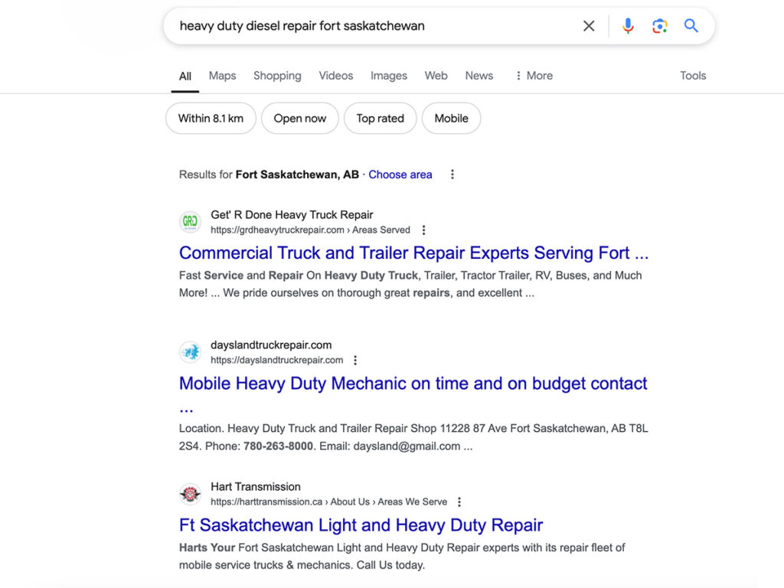This screenshot has height=588, width=784.
Task: Click the voice search microphone icon
Action: coord(628,25)
